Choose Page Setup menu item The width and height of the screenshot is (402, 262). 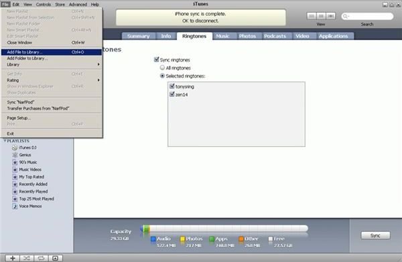pyautogui.click(x=52, y=118)
